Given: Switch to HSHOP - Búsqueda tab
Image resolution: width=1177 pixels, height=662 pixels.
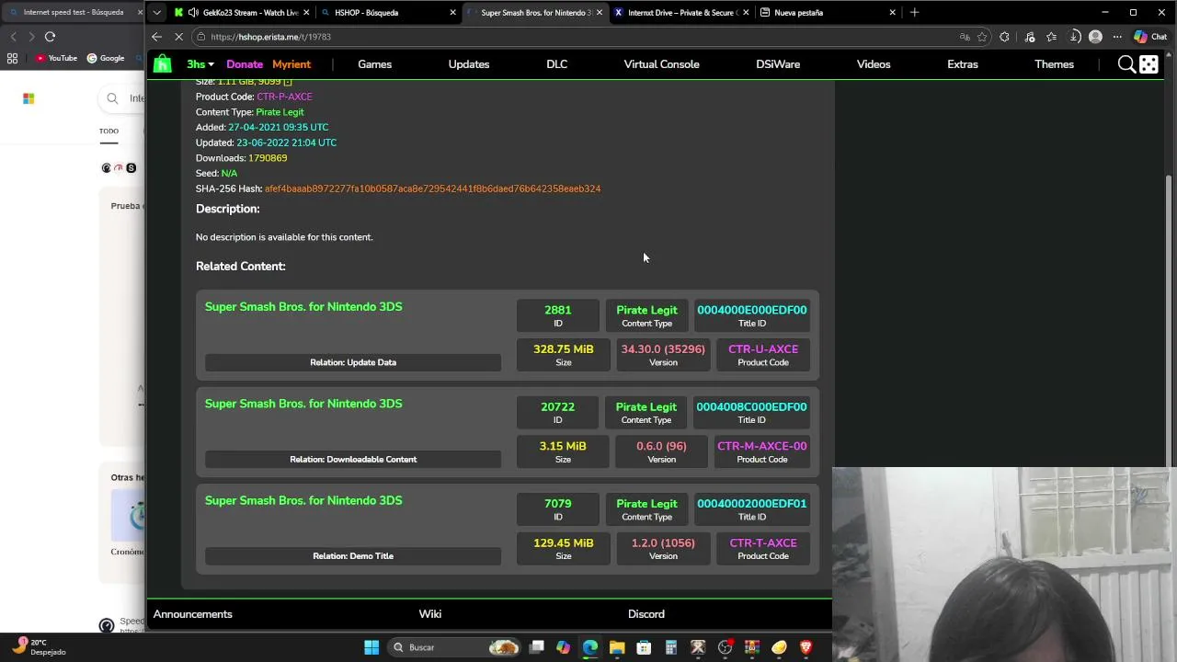Looking at the screenshot, I should [388, 13].
